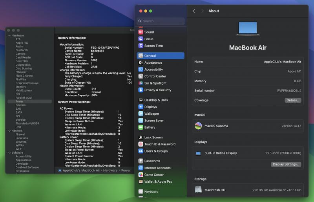Open Battery settings icon
This screenshot has height=202, width=314.
[141, 127]
